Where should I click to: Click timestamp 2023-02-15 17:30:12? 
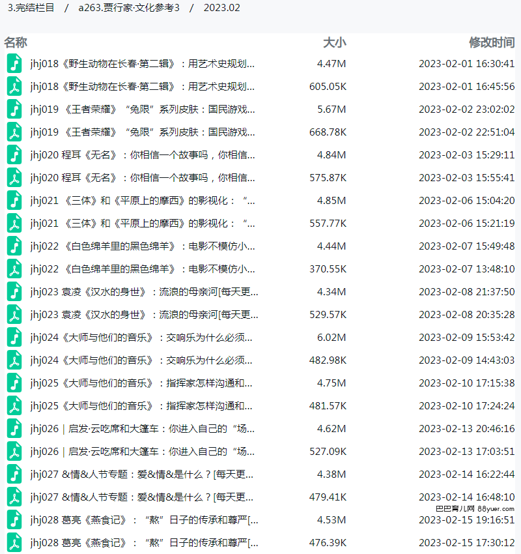(x=467, y=543)
